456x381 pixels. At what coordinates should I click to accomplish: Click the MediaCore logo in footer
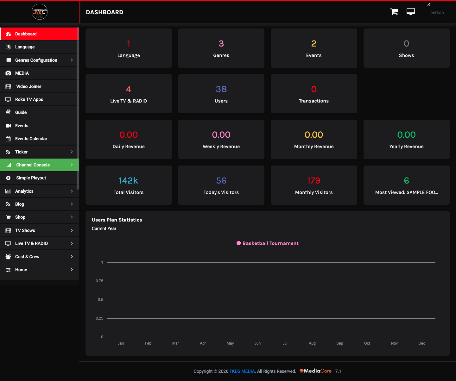click(315, 371)
